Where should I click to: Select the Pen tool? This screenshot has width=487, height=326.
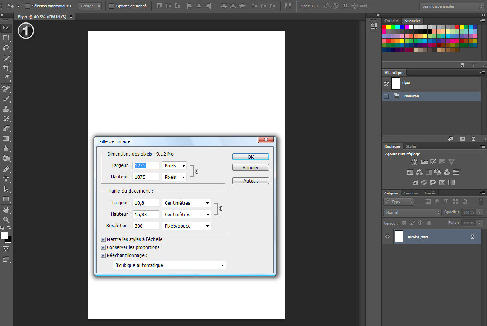(6, 169)
